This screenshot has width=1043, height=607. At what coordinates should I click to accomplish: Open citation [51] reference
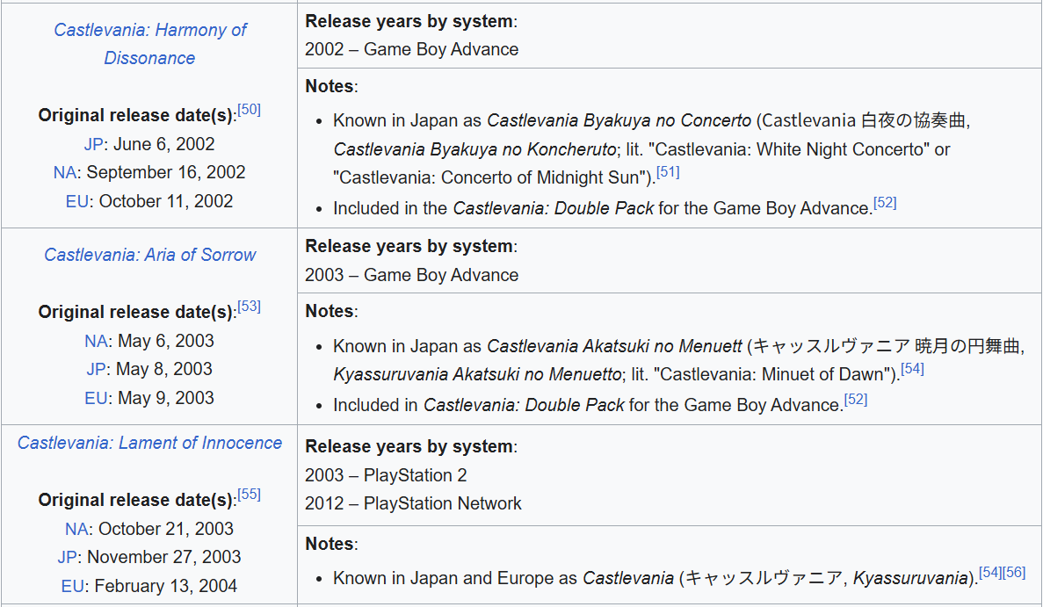pyautogui.click(x=668, y=172)
